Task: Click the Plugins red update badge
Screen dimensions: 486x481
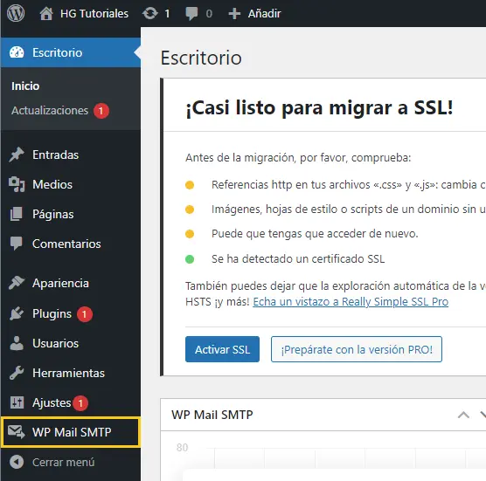Action: click(84, 314)
